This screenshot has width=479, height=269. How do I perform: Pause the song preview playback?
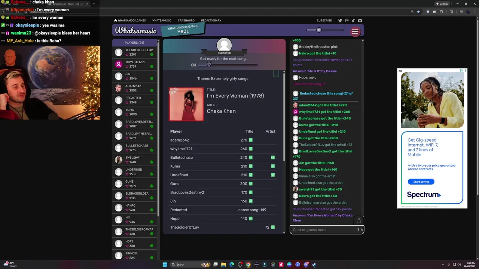(x=193, y=65)
